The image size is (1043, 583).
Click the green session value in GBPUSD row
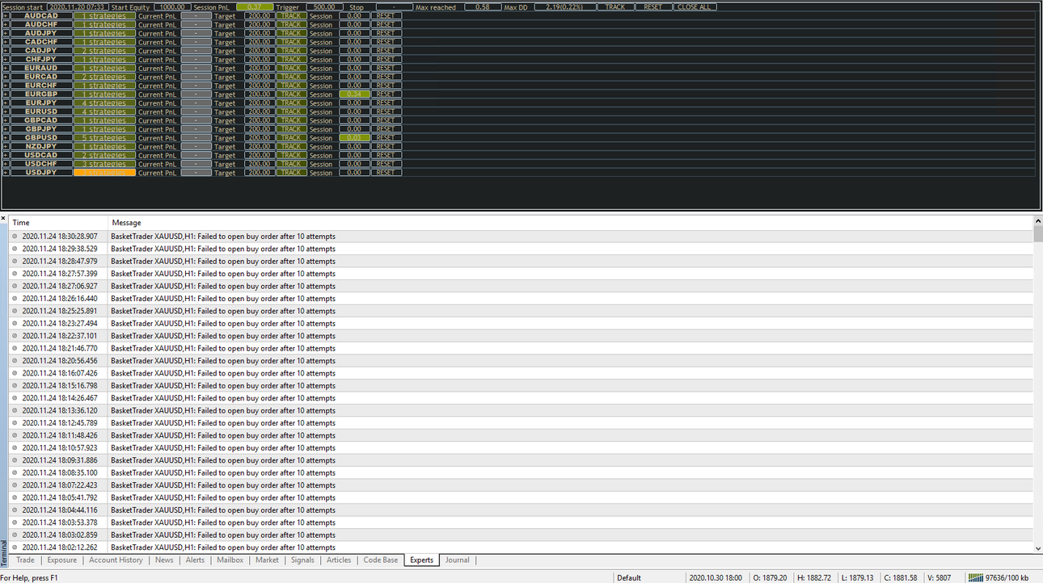(x=355, y=138)
